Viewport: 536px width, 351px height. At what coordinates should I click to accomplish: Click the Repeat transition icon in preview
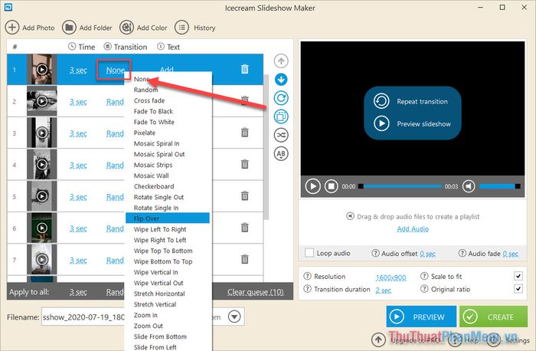tap(381, 101)
